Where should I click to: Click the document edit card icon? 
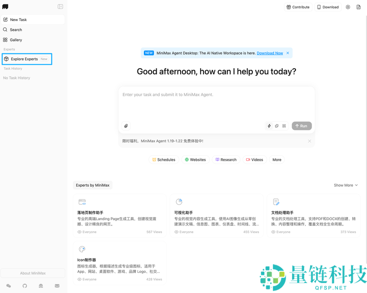(276, 202)
